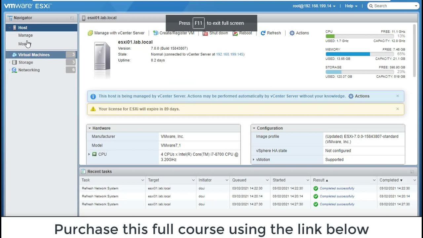Click the Virtual Machines icon in Navigator

[15, 55]
